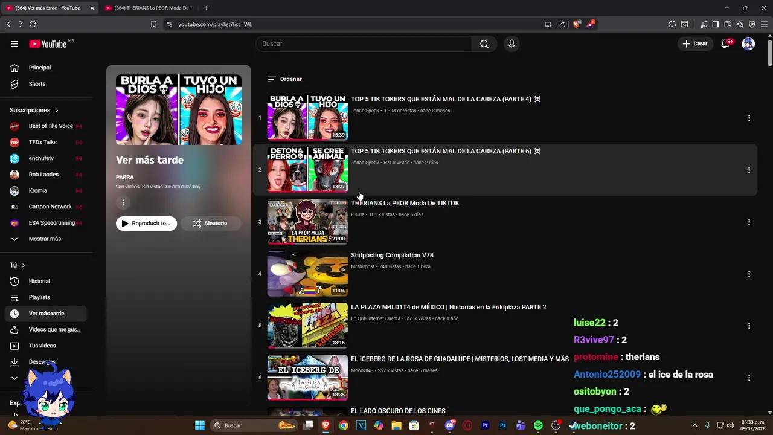
Task: Start voice search with the microphone
Action: tap(512, 43)
